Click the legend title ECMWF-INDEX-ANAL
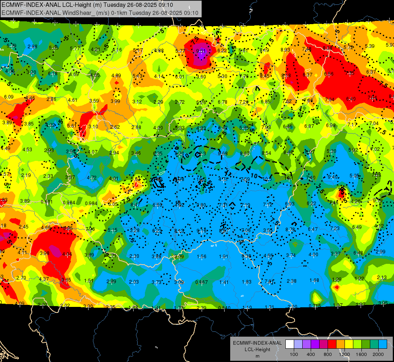 point(257,343)
